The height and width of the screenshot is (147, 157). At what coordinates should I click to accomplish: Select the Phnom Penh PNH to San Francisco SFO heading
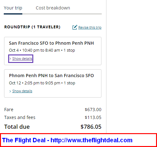pyautogui.click(x=51, y=76)
